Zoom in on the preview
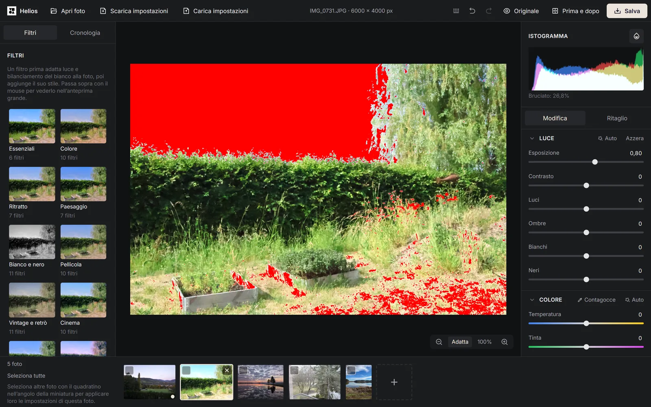This screenshot has height=407, width=651. 505,342
